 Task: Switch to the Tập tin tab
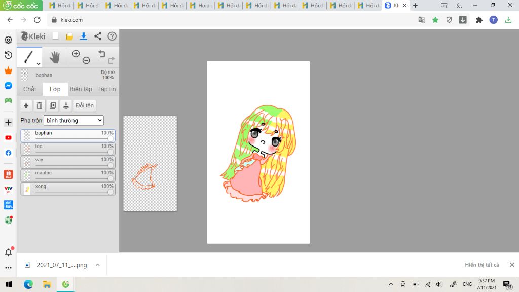pyautogui.click(x=106, y=89)
